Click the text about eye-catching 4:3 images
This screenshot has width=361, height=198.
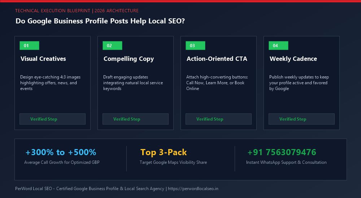(x=51, y=83)
